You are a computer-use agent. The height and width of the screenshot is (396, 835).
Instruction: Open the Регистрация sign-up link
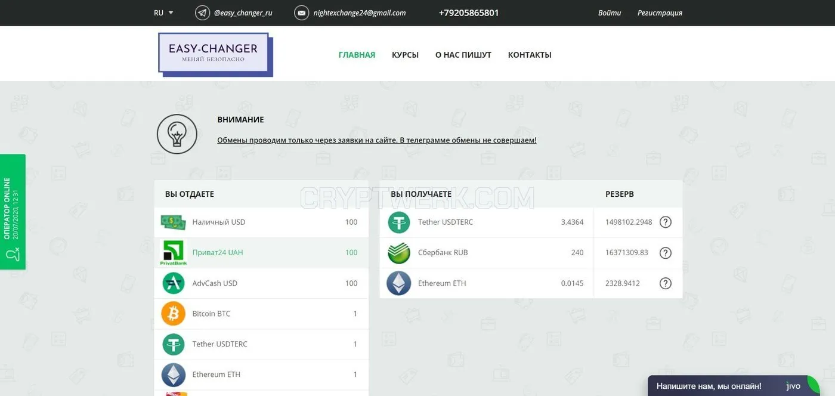tap(660, 13)
